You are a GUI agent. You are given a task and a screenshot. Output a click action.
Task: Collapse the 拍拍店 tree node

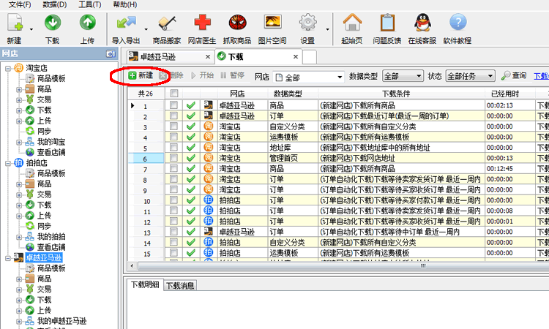8,163
